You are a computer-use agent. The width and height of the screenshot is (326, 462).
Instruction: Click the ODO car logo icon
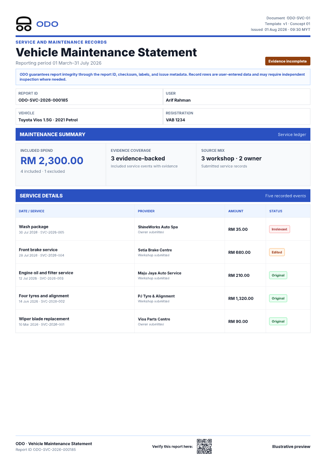pyautogui.click(x=23, y=24)
